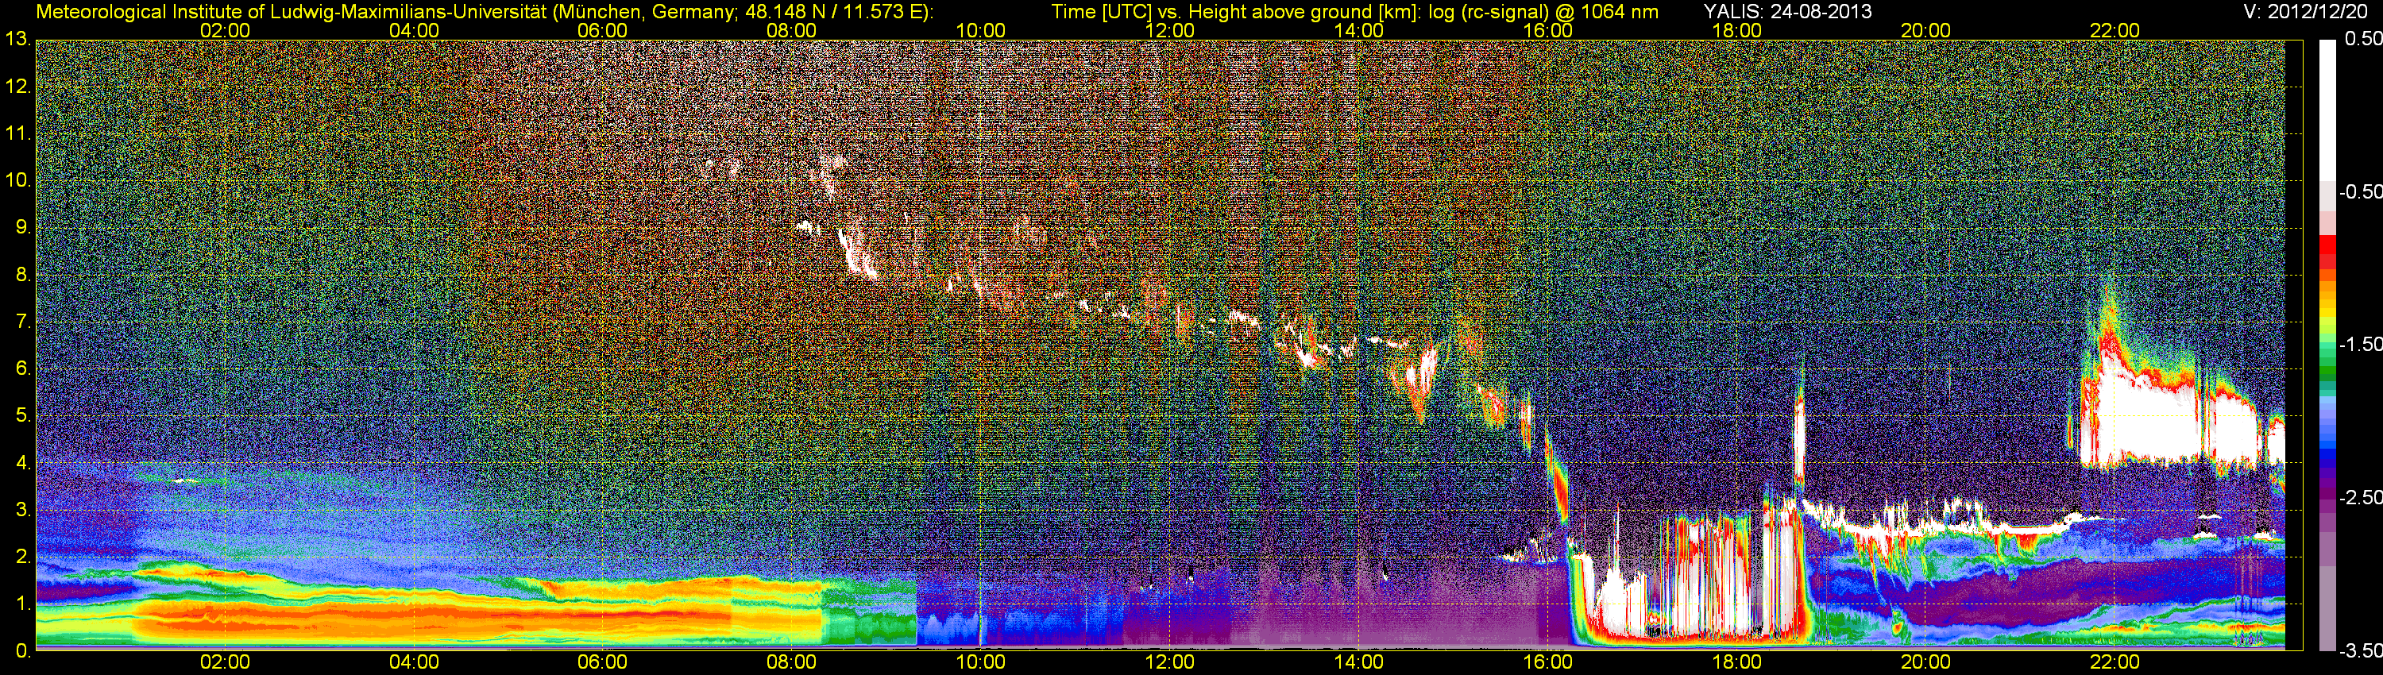Click the '8.' height axis label
Viewport: 2383px width, 675px height.
[23, 275]
